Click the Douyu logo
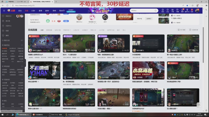Image resolution: width=209 pixels, height=117 pixels. [11, 11]
